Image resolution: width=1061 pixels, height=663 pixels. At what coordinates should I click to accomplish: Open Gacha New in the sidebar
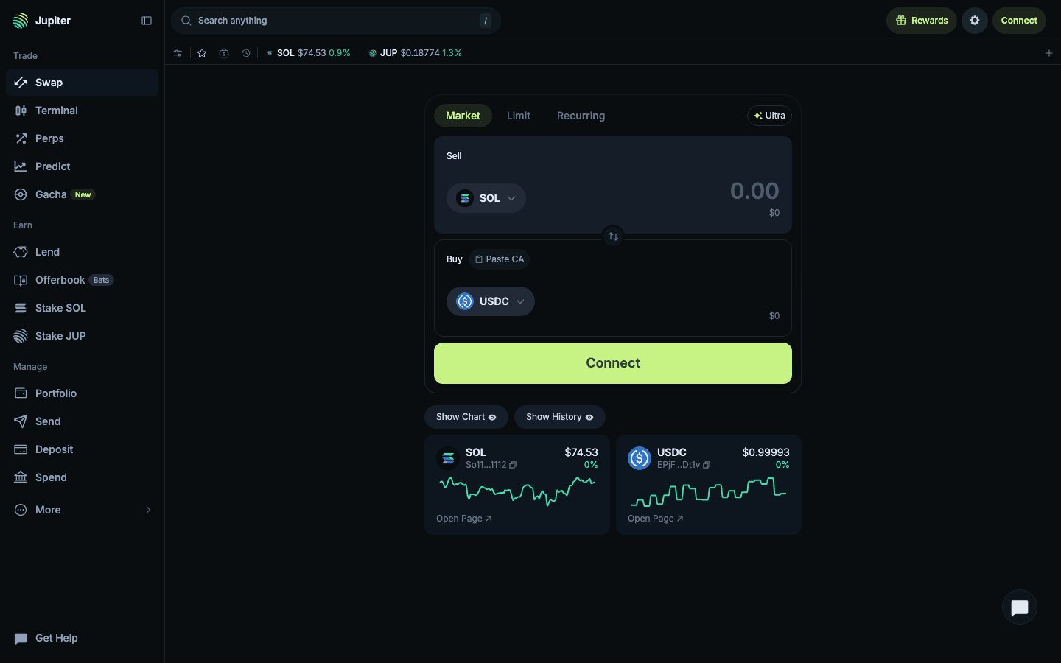[82, 194]
